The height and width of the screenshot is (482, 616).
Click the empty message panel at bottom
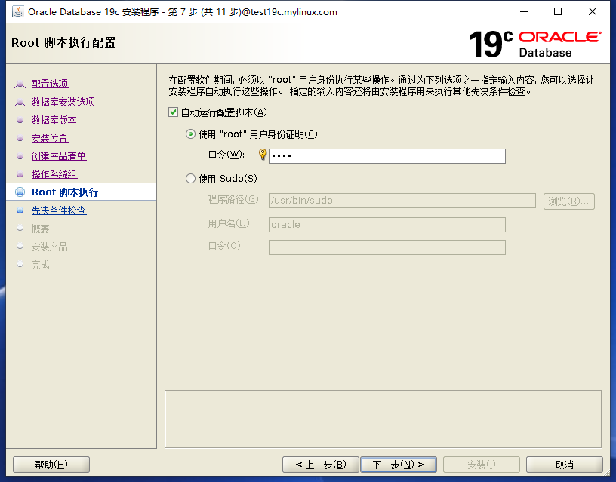[383, 419]
